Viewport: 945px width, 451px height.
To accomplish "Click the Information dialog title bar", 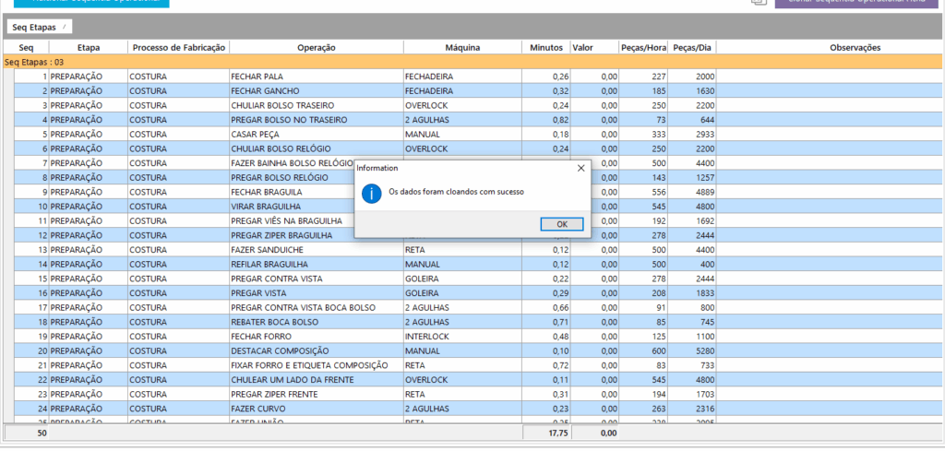I will click(461, 168).
